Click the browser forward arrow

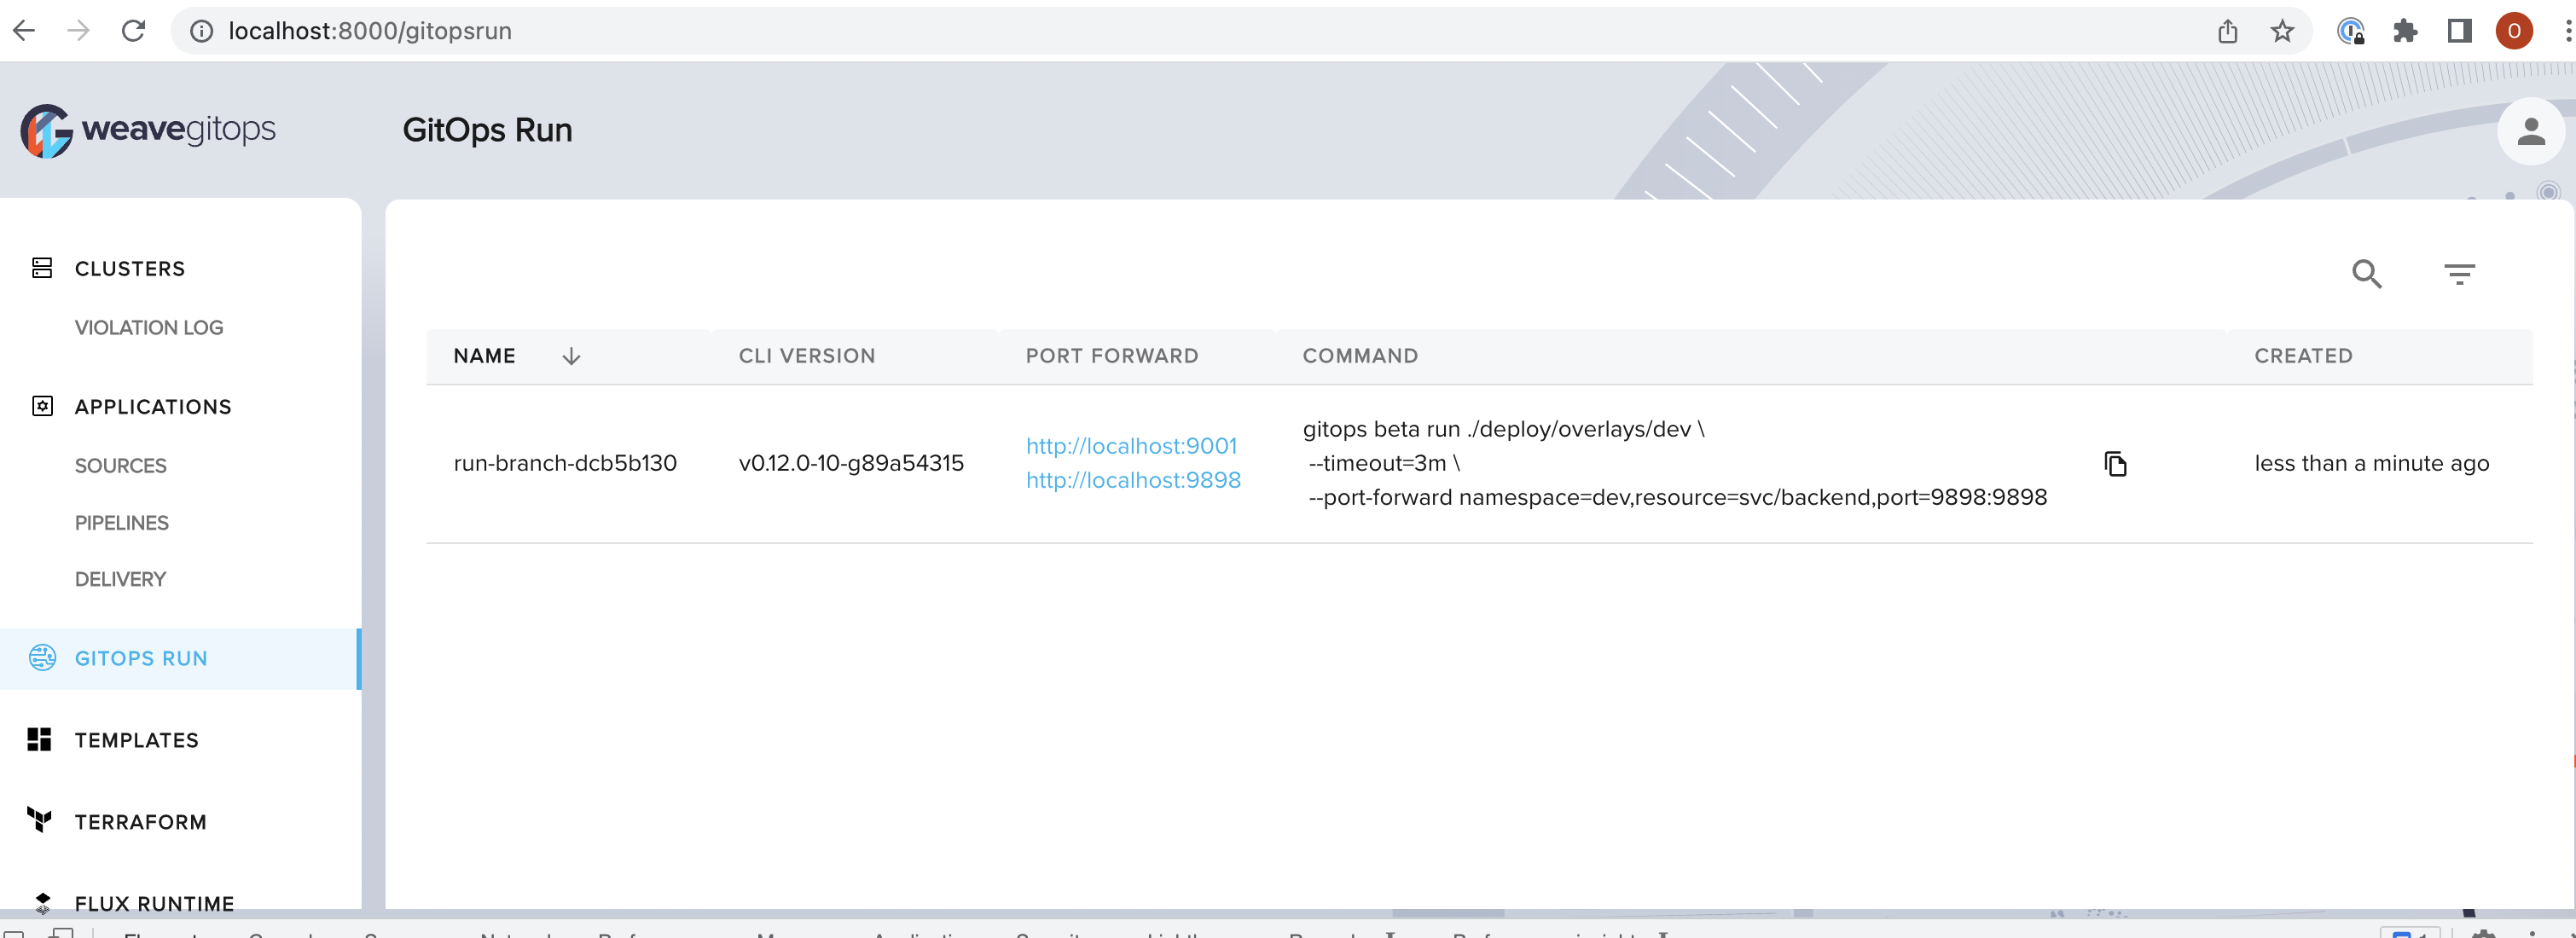click(x=78, y=31)
